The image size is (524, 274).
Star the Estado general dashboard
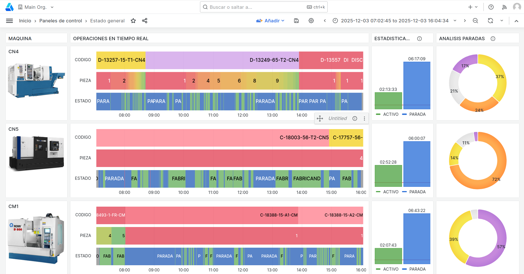click(133, 21)
